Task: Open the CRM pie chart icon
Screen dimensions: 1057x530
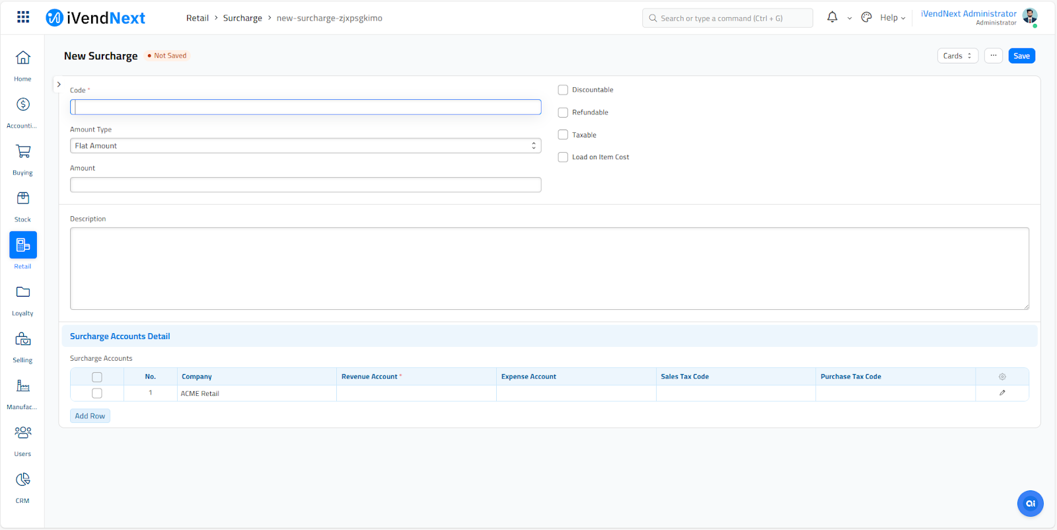Action: pyautogui.click(x=23, y=480)
